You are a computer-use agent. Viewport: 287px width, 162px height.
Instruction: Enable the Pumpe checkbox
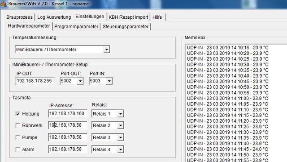(x=18, y=137)
